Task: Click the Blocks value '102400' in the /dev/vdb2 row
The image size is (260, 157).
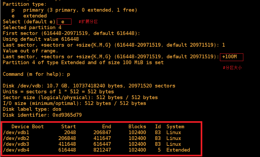Action: click(x=137, y=138)
